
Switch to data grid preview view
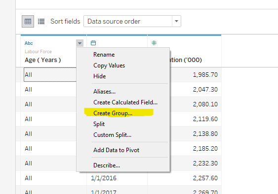pos(28,21)
